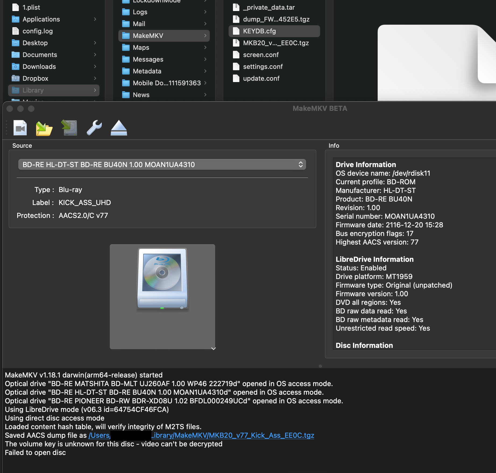The height and width of the screenshot is (473, 496).
Task: Select the _private_data.tar archive file
Action: coord(269,8)
